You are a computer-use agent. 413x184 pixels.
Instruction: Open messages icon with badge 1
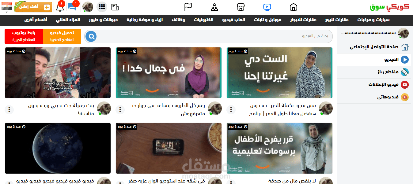pyautogui.click(x=72, y=7)
